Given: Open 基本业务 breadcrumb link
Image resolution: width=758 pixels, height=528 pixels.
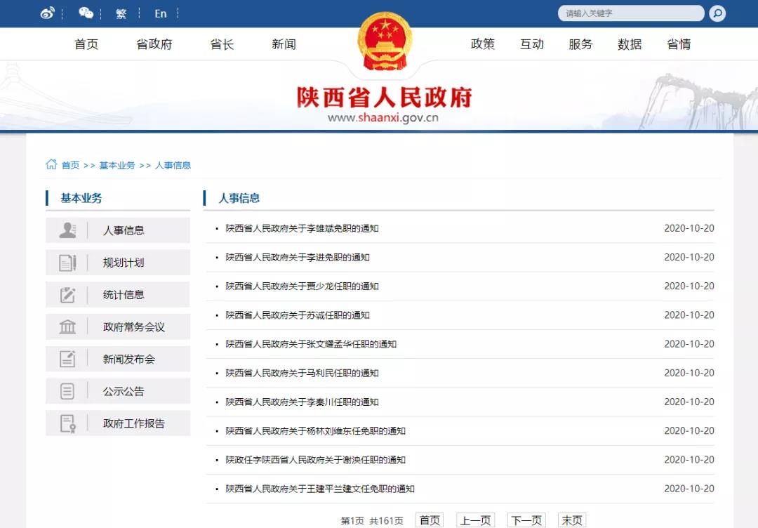Looking at the screenshot, I should click(117, 166).
